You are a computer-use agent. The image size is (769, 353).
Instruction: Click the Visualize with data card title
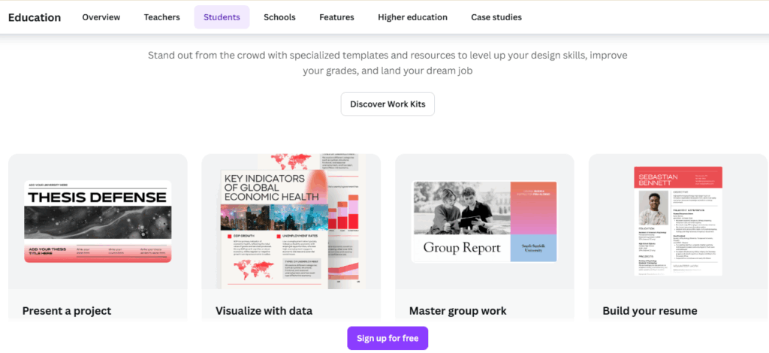264,311
